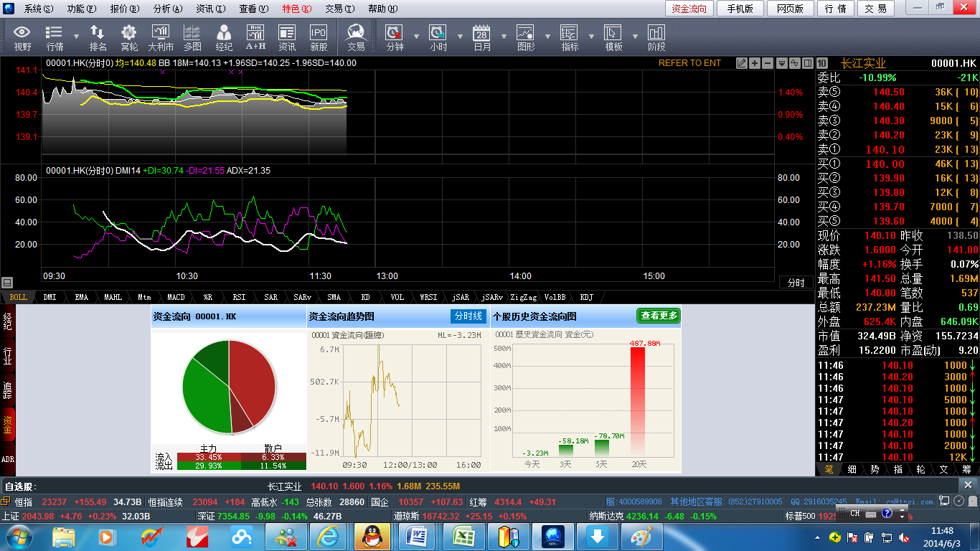Click the zigzag line chart icon

tap(795, 63)
